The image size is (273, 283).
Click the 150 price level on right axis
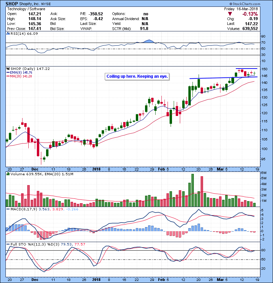[x=264, y=69]
